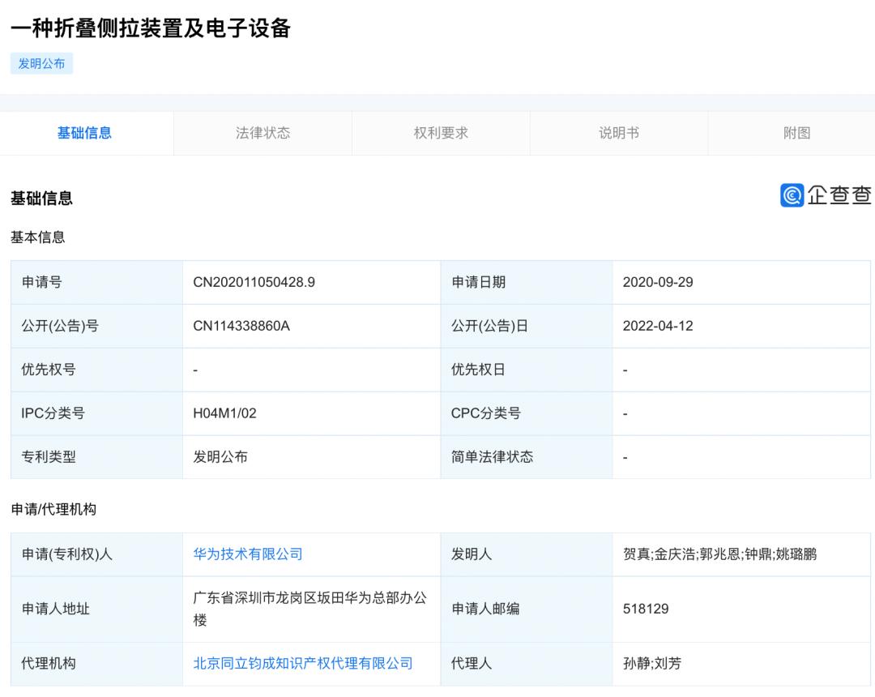Click the 申请/代理机构 subsection heading
The image size is (875, 697).
tap(53, 509)
